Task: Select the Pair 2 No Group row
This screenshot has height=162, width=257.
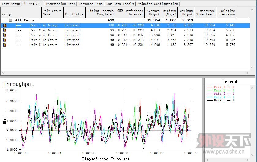Action: (125, 30)
